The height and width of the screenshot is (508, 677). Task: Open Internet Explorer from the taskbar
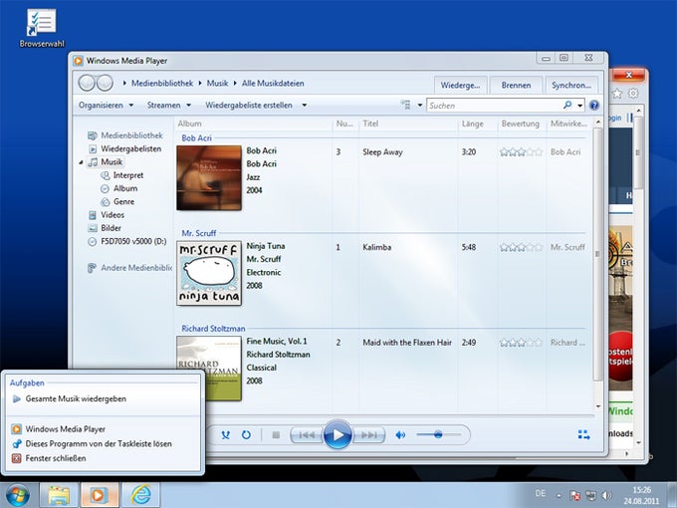[x=140, y=495]
